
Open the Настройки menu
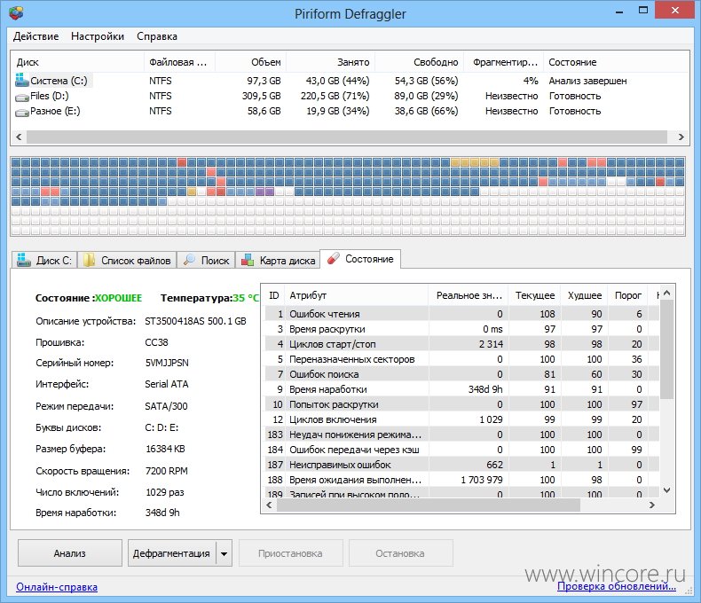coord(98,36)
